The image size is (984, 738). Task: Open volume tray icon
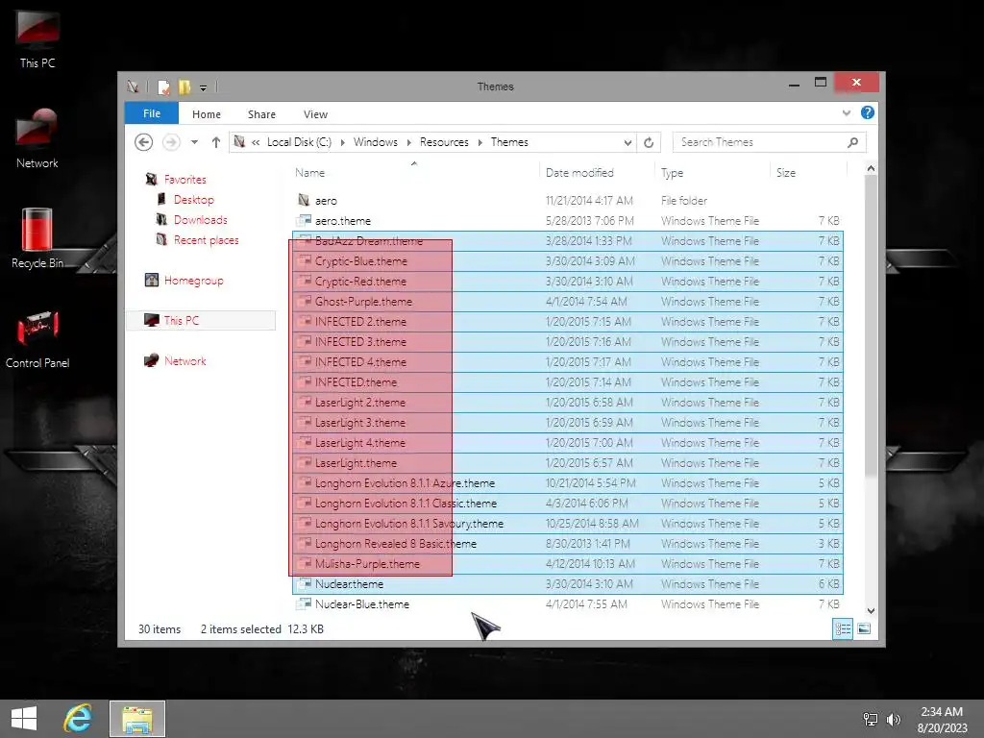point(894,720)
